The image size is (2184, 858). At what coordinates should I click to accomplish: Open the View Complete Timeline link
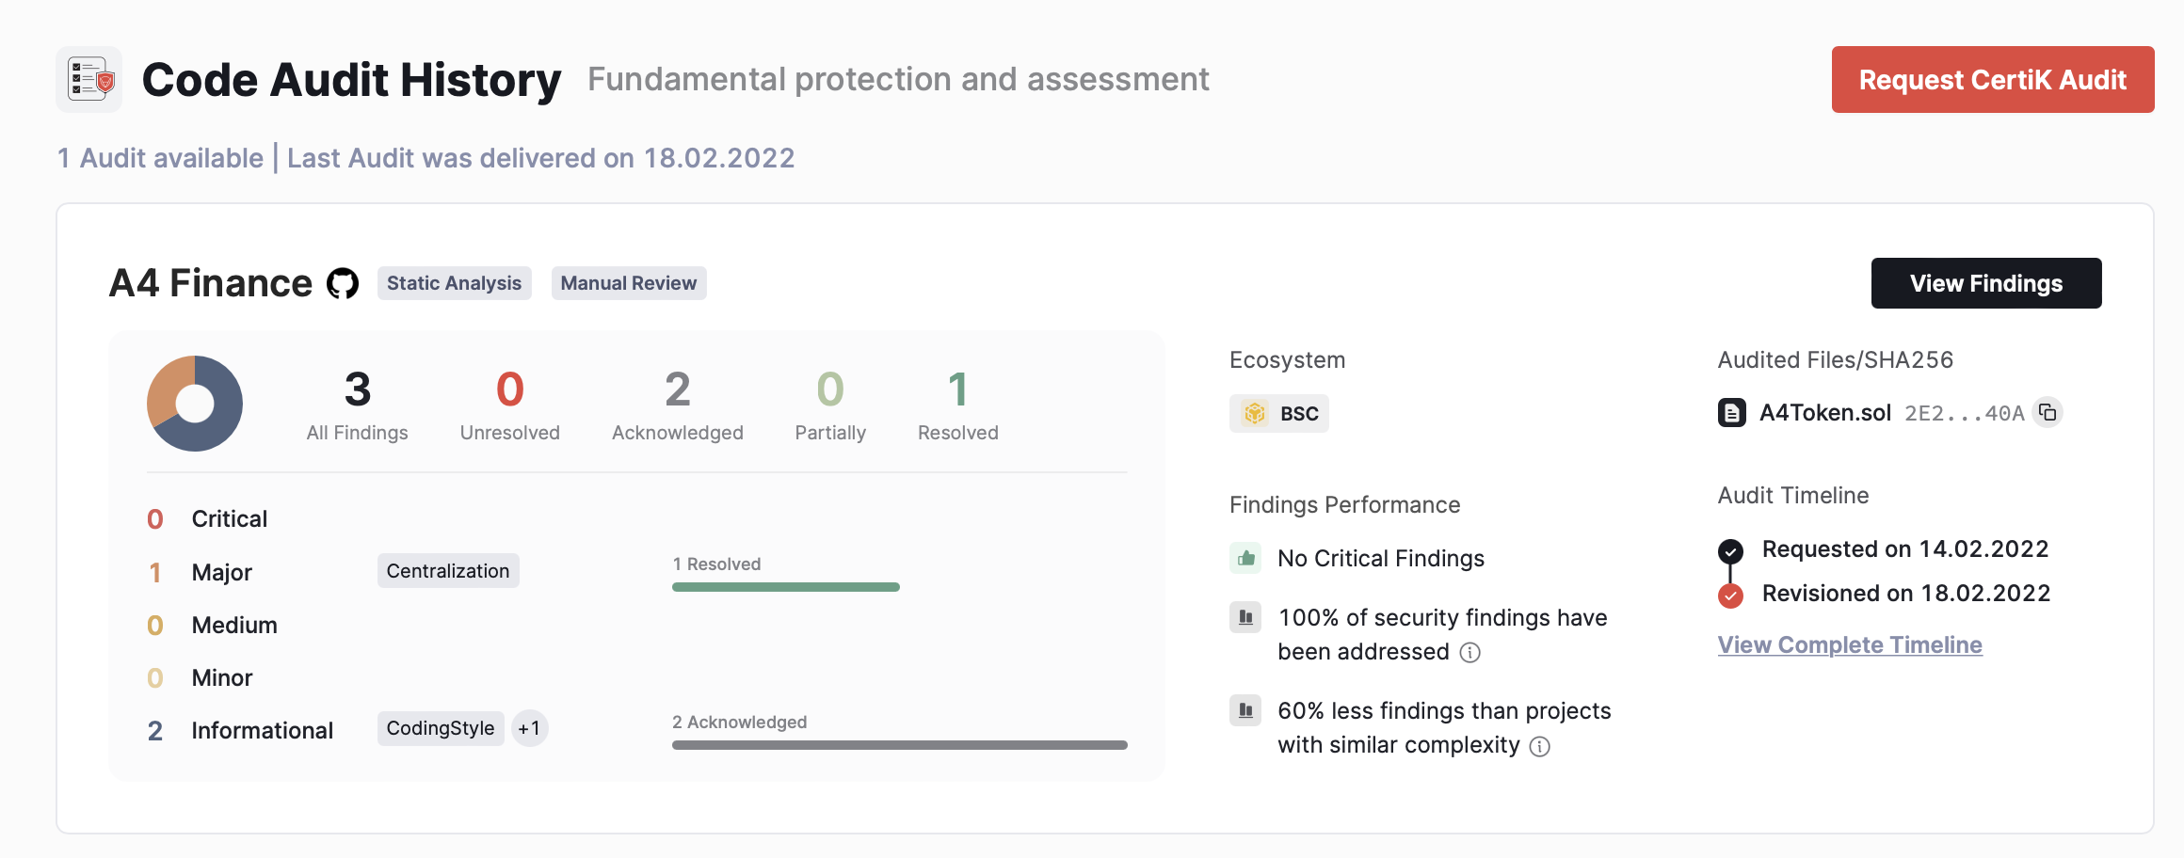coord(1850,644)
